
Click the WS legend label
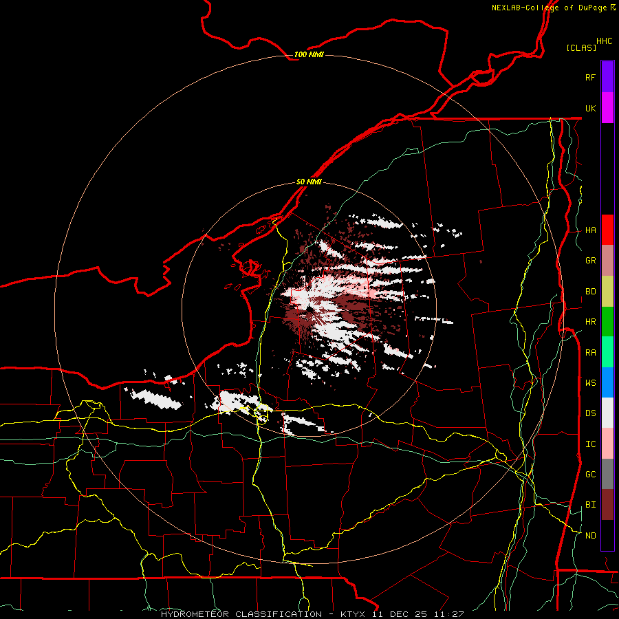coord(590,383)
